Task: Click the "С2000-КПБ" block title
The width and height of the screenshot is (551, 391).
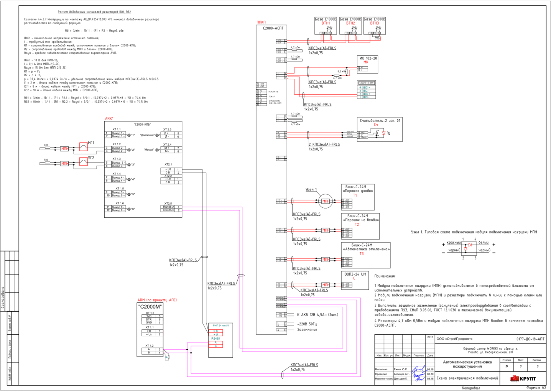Action: point(142,125)
